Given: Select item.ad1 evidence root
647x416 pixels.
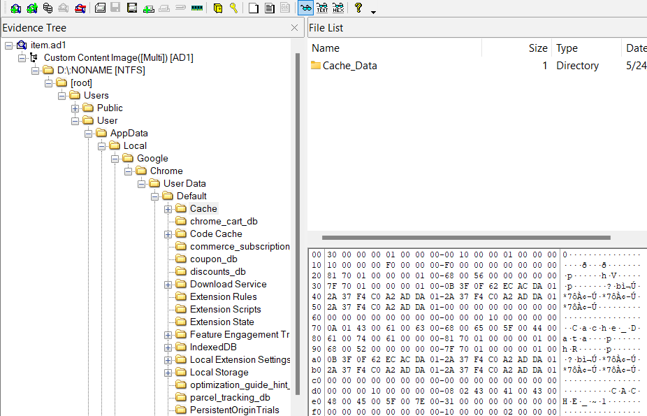Looking at the screenshot, I should (x=48, y=45).
